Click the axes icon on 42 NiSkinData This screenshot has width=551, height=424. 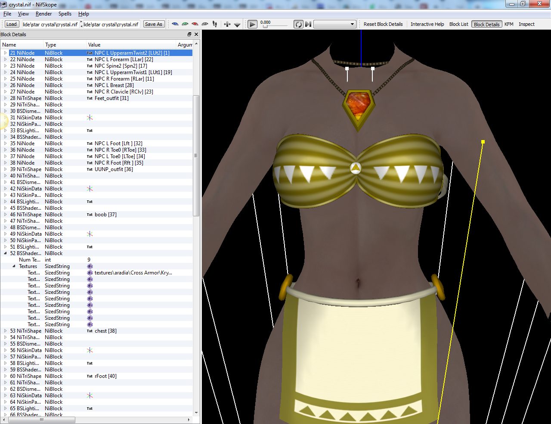pos(90,189)
